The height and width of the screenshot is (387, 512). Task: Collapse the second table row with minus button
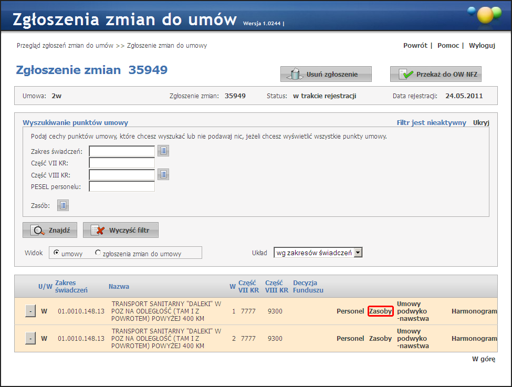click(30, 339)
